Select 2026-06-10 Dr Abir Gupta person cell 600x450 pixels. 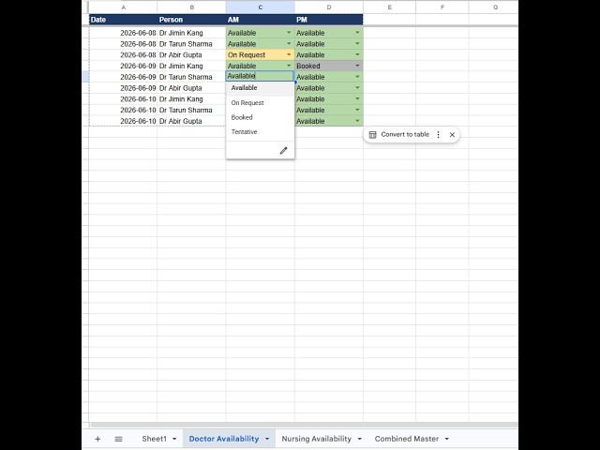click(191, 121)
